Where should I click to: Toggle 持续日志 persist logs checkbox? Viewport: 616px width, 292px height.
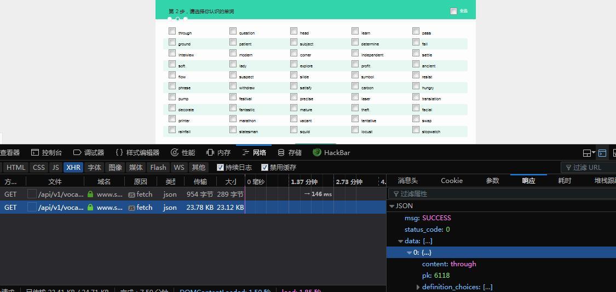(221, 168)
